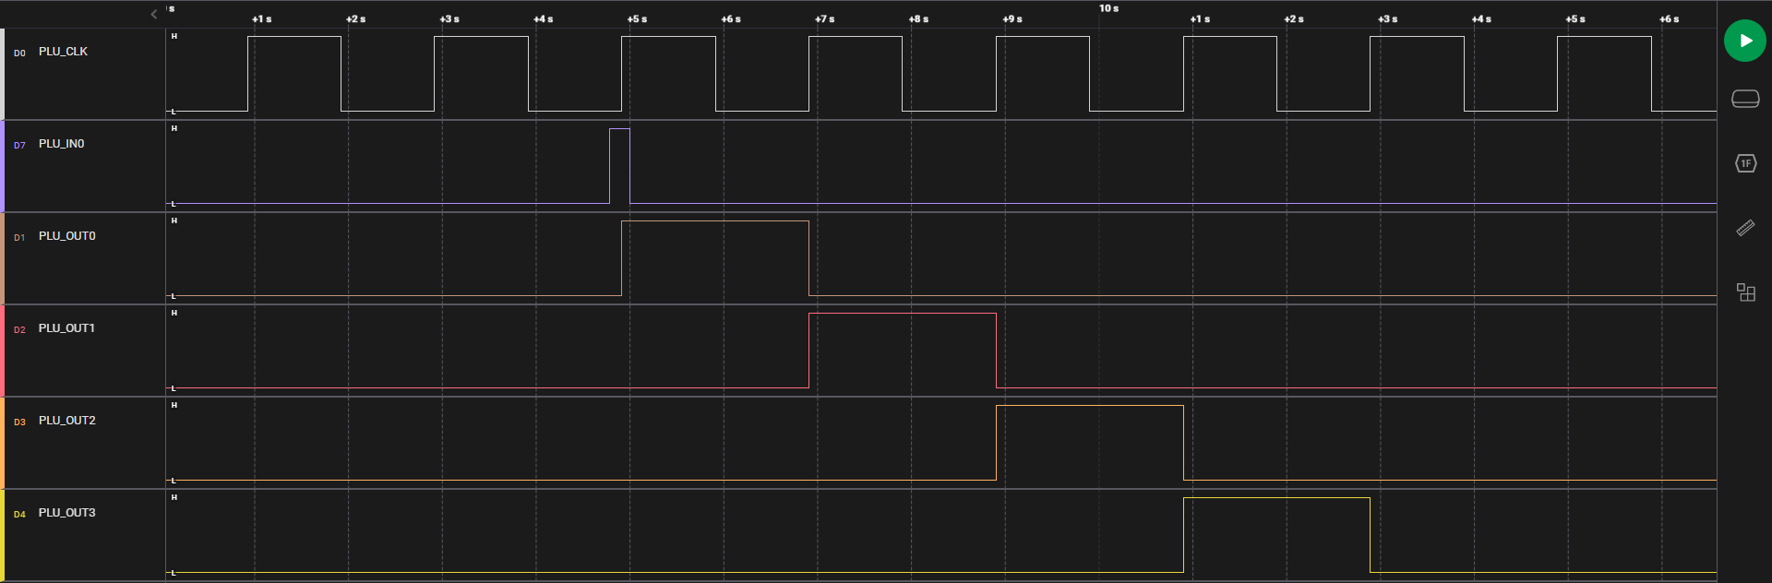
Task: Click the white color strip of PLU_CLK
Action: 3,74
